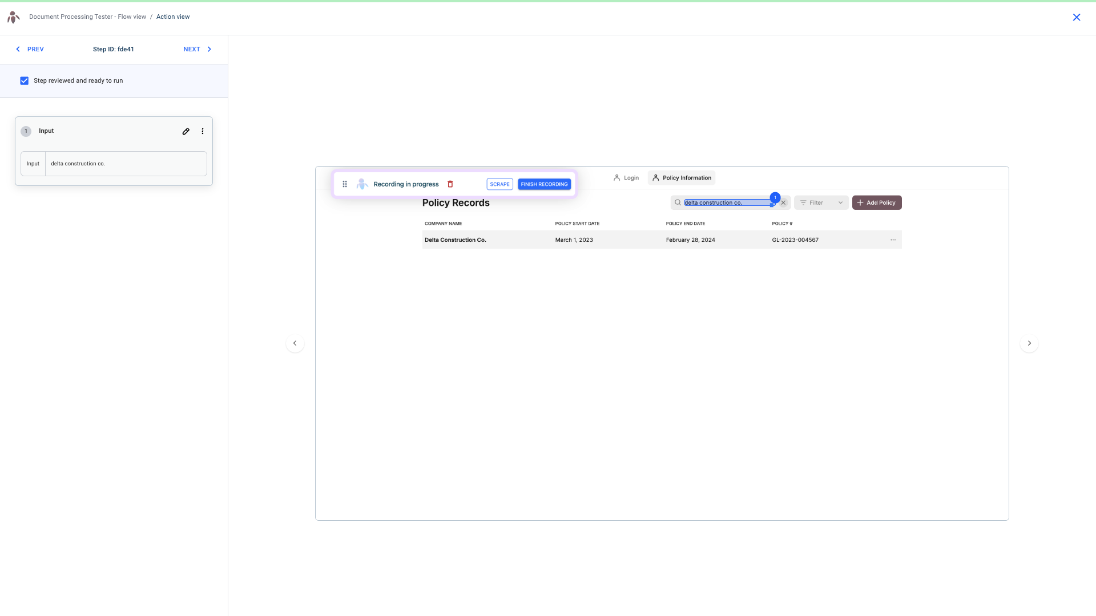Click the 'delta construction co.' search input
The image size is (1096, 616).
click(725, 202)
